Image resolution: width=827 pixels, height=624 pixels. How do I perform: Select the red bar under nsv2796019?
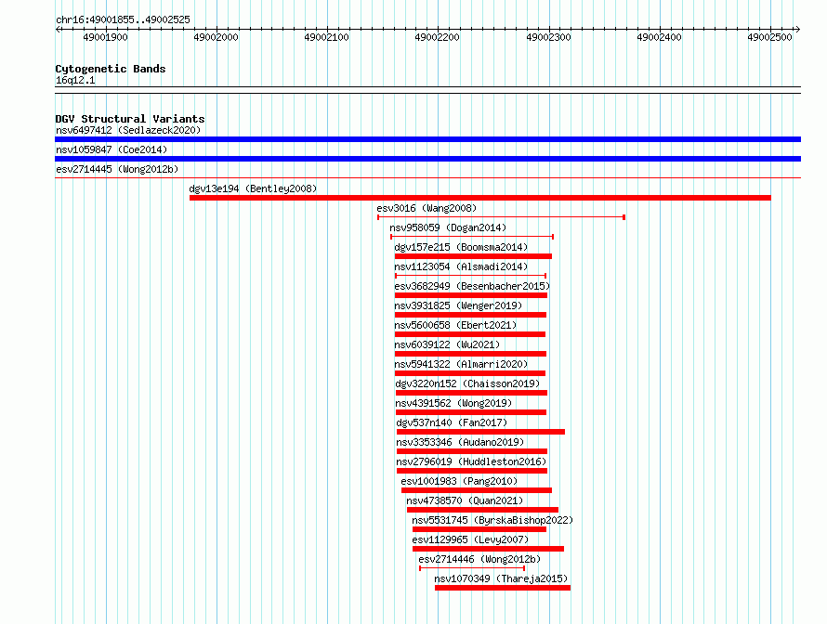coord(472,471)
